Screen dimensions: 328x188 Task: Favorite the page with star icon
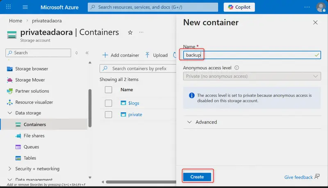130,32
